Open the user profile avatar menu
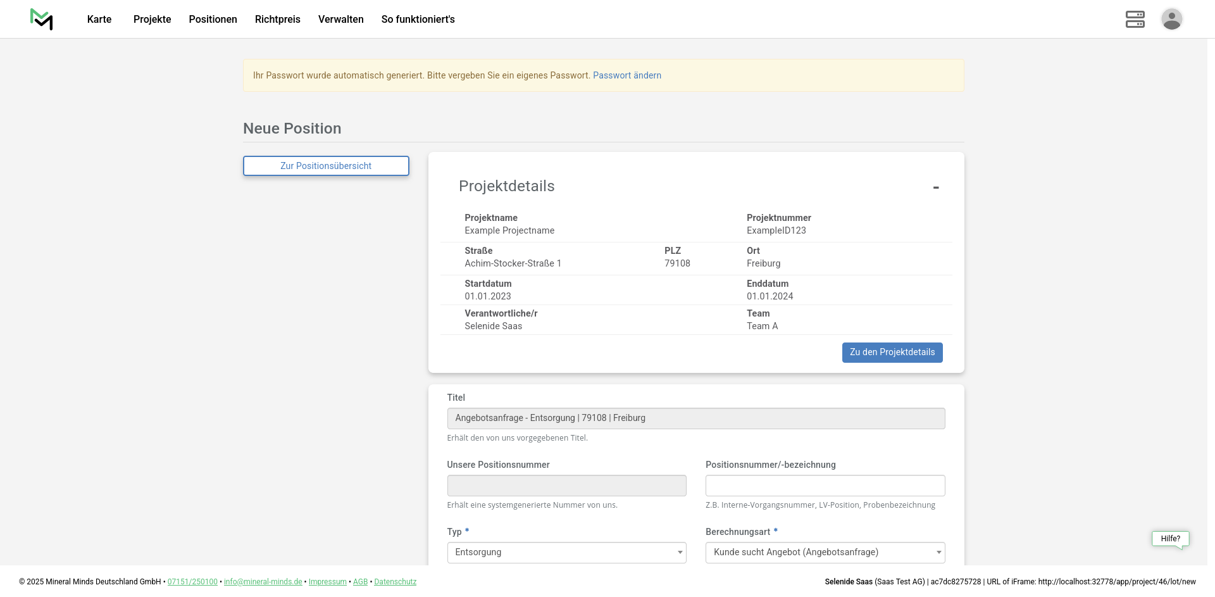1215x597 pixels. [1171, 19]
